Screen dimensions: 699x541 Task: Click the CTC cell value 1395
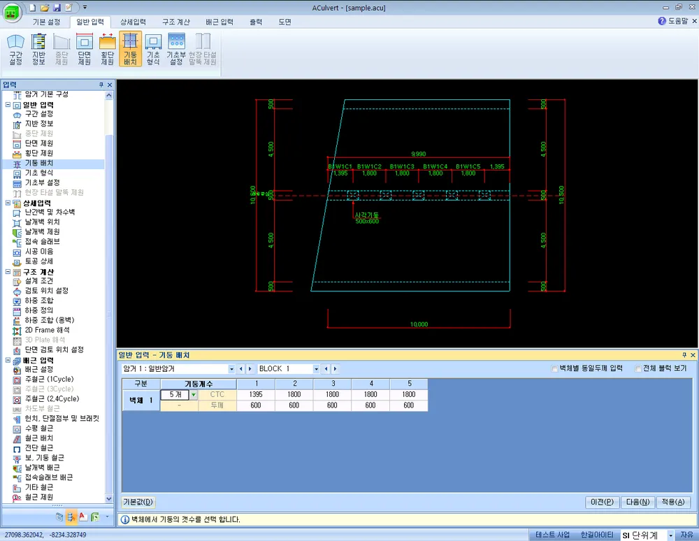[256, 394]
